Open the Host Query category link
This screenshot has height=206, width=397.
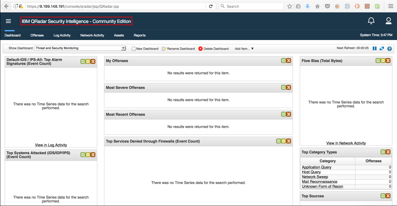[311, 172]
